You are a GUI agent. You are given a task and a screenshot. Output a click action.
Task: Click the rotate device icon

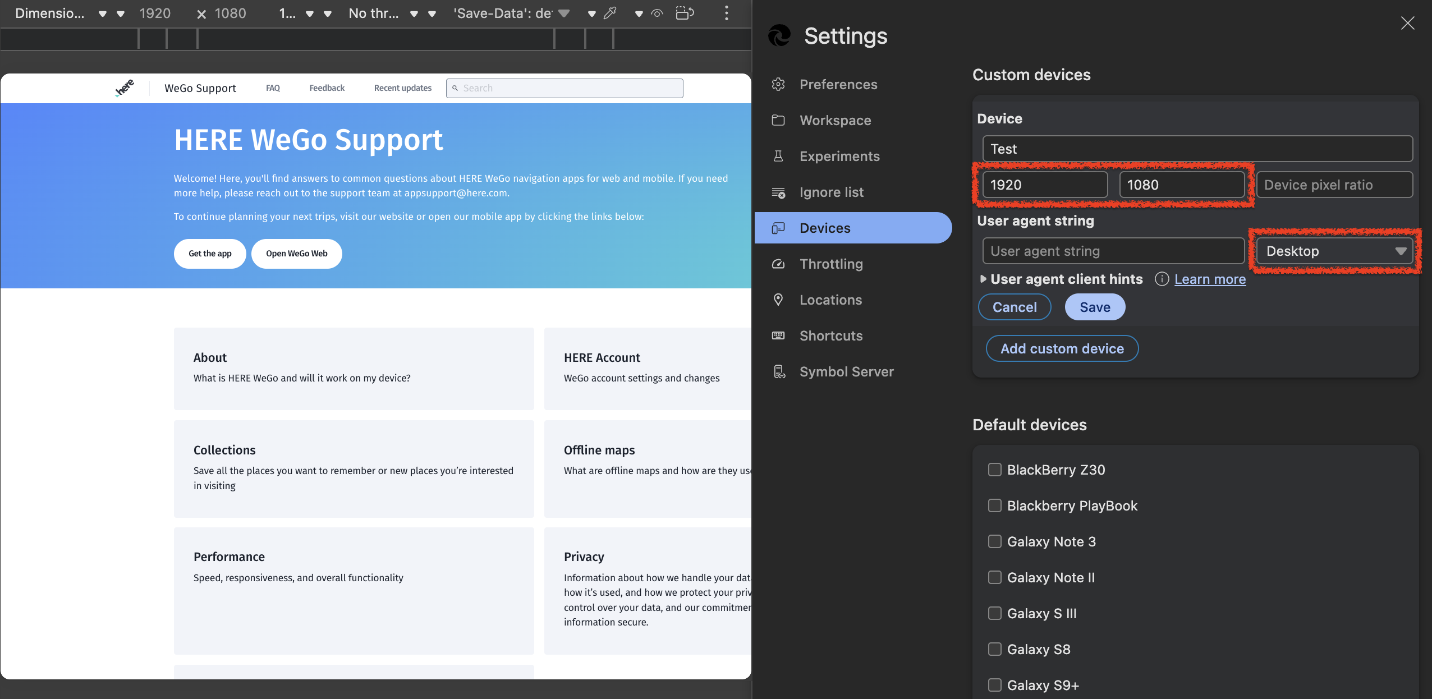click(685, 13)
